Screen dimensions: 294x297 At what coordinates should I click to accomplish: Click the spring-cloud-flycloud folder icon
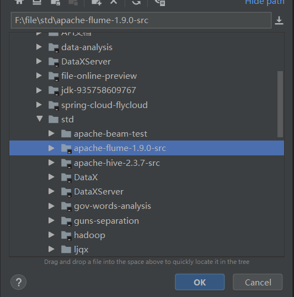(x=54, y=105)
